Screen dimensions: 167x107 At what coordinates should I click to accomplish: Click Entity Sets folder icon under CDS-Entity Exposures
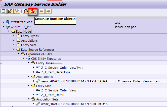[x=33, y=85]
